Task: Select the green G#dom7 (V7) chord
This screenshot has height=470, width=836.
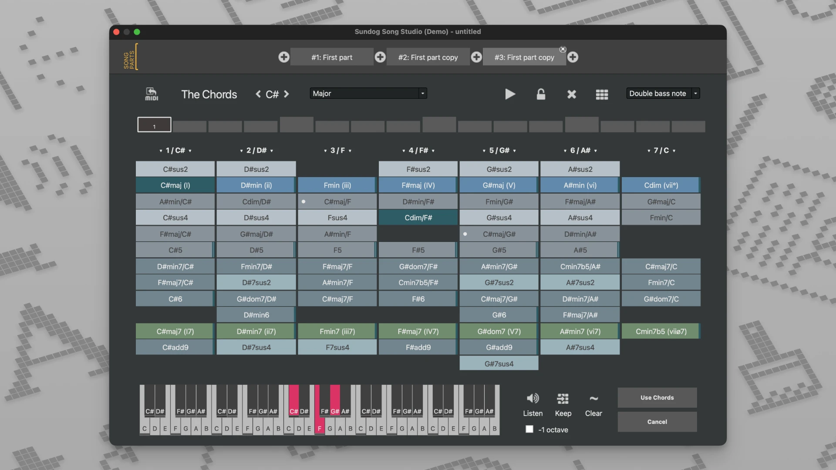Action: coord(499,331)
